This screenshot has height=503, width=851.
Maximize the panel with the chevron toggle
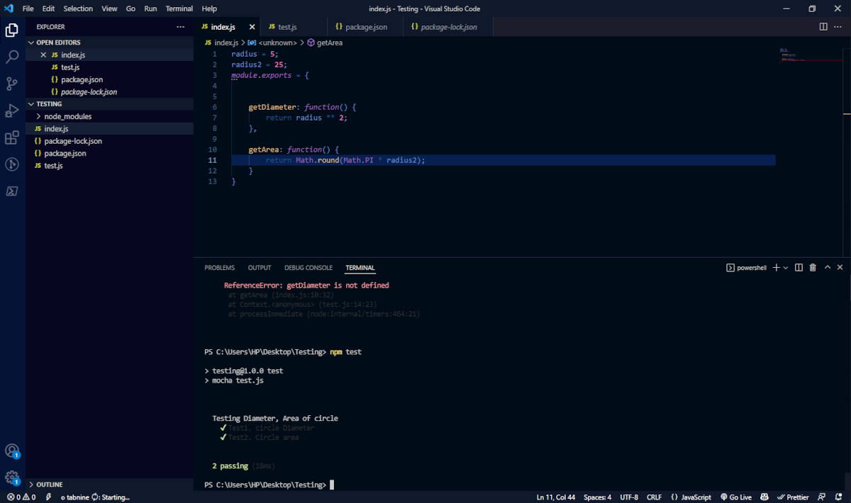click(x=827, y=267)
